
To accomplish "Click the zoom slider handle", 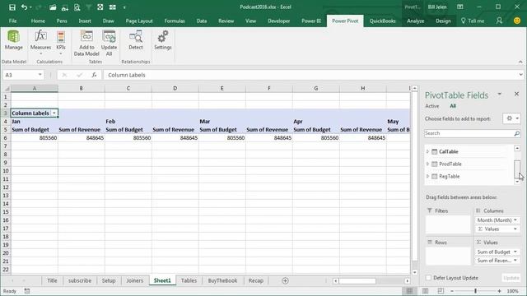I will coord(475,291).
